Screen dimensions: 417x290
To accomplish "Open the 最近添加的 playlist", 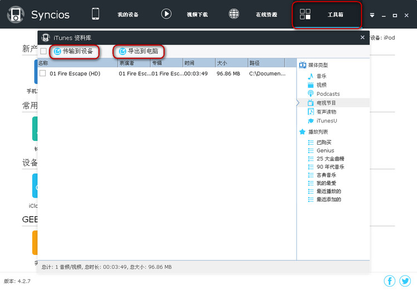I will tap(328, 199).
